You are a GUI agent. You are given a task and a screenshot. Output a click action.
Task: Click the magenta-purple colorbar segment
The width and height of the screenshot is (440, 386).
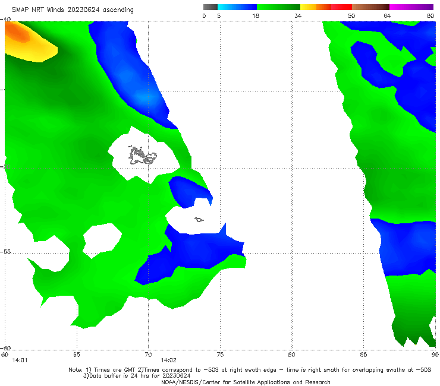[x=411, y=7]
